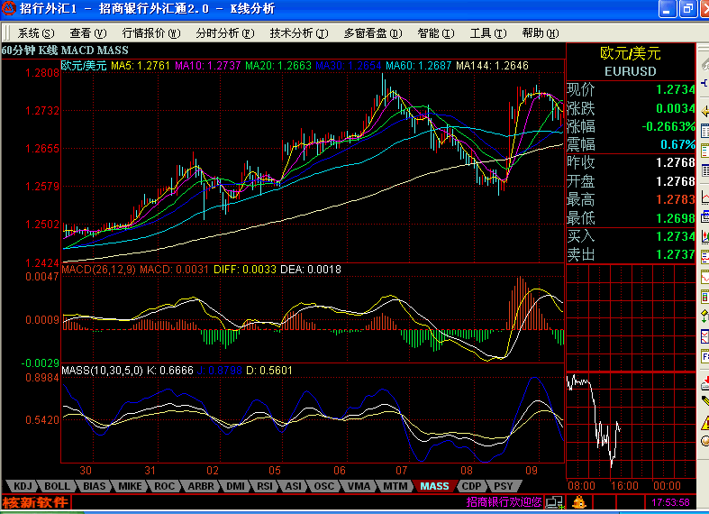The height and width of the screenshot is (514, 709).
Task: Click the network connection status icon
Action: point(554,501)
